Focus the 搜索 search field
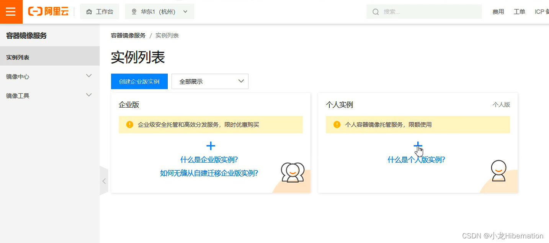This screenshot has height=243, width=549. (x=424, y=11)
